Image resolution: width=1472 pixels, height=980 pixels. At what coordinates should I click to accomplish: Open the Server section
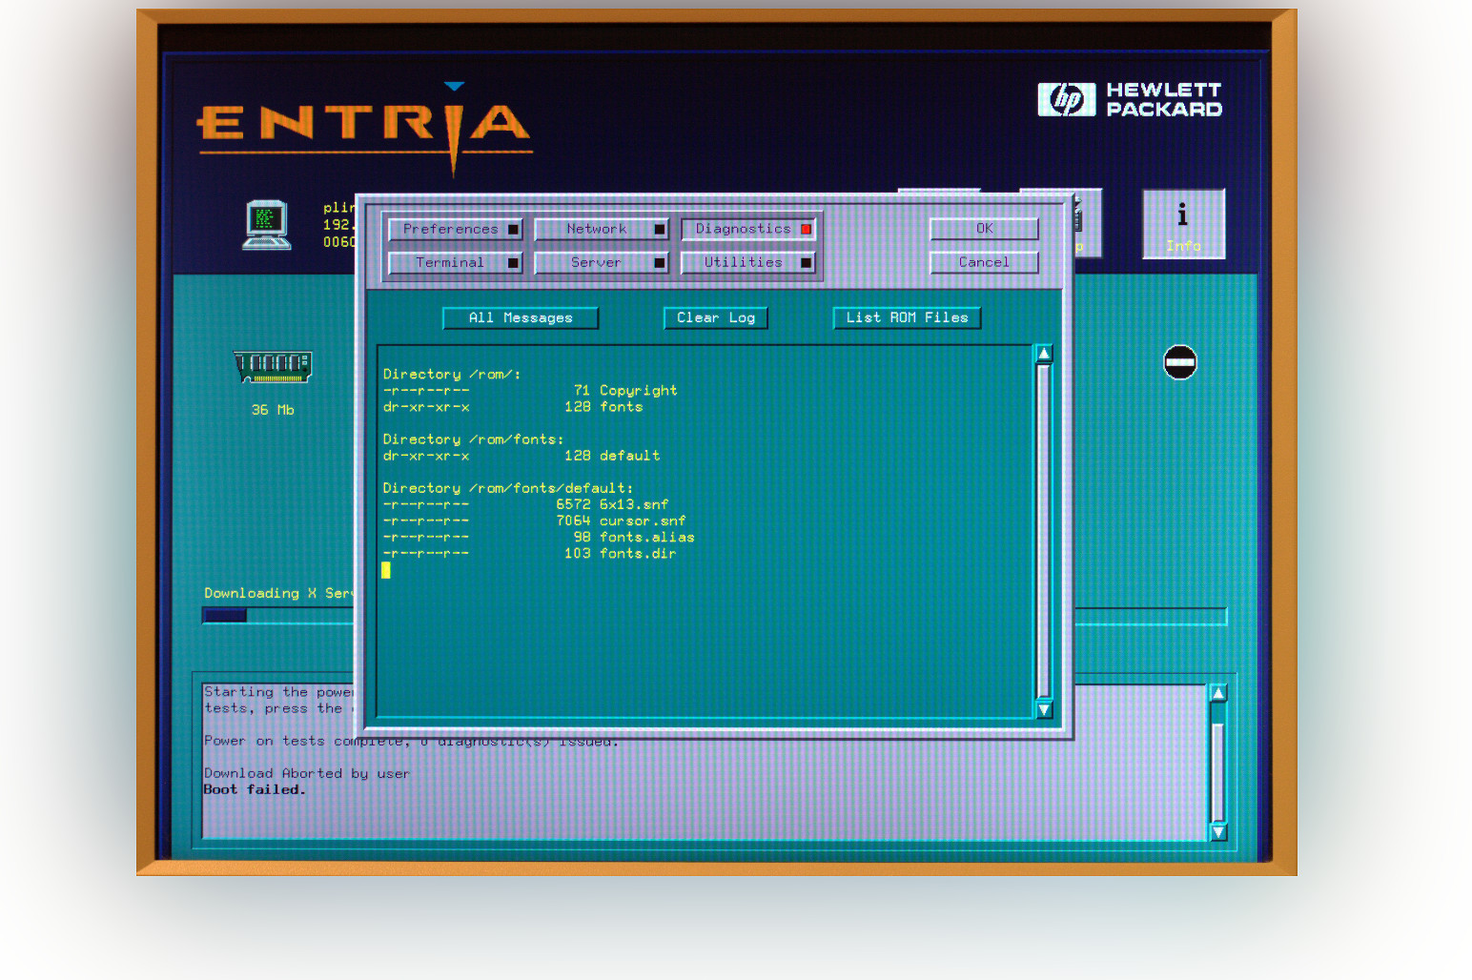[x=602, y=262]
